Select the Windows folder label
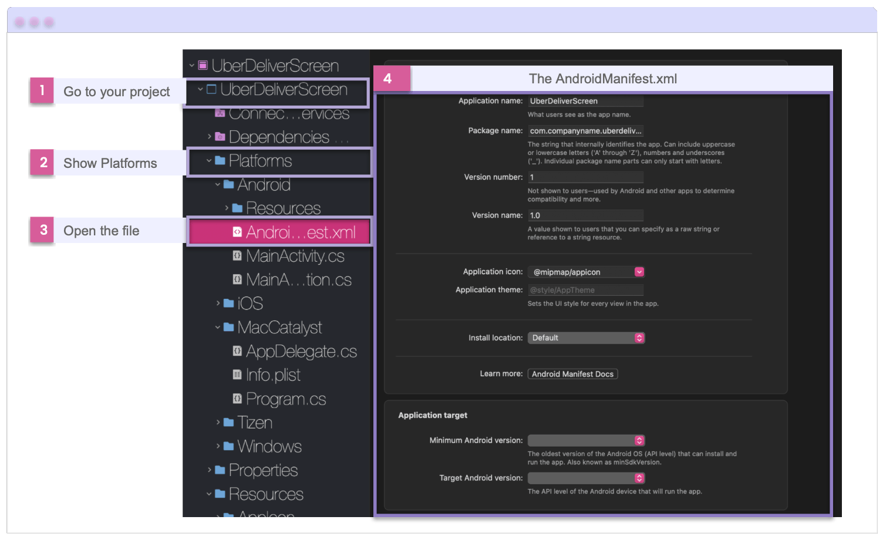 269,446
